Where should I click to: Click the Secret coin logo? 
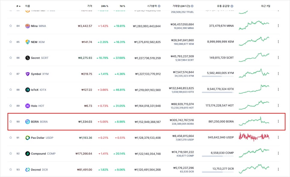(28, 58)
